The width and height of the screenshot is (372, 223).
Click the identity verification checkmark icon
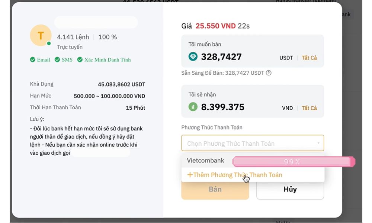click(80, 60)
